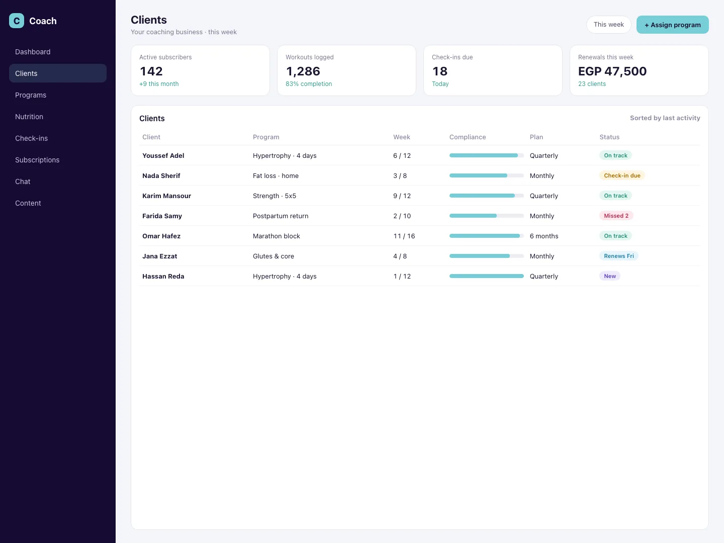724x543 pixels.
Task: Click Jana Ezzat's compliance bar
Action: 487,256
